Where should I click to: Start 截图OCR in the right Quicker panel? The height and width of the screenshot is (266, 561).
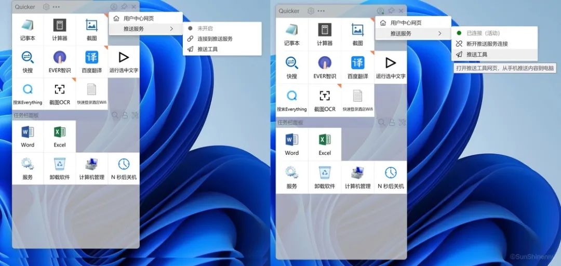[325, 101]
